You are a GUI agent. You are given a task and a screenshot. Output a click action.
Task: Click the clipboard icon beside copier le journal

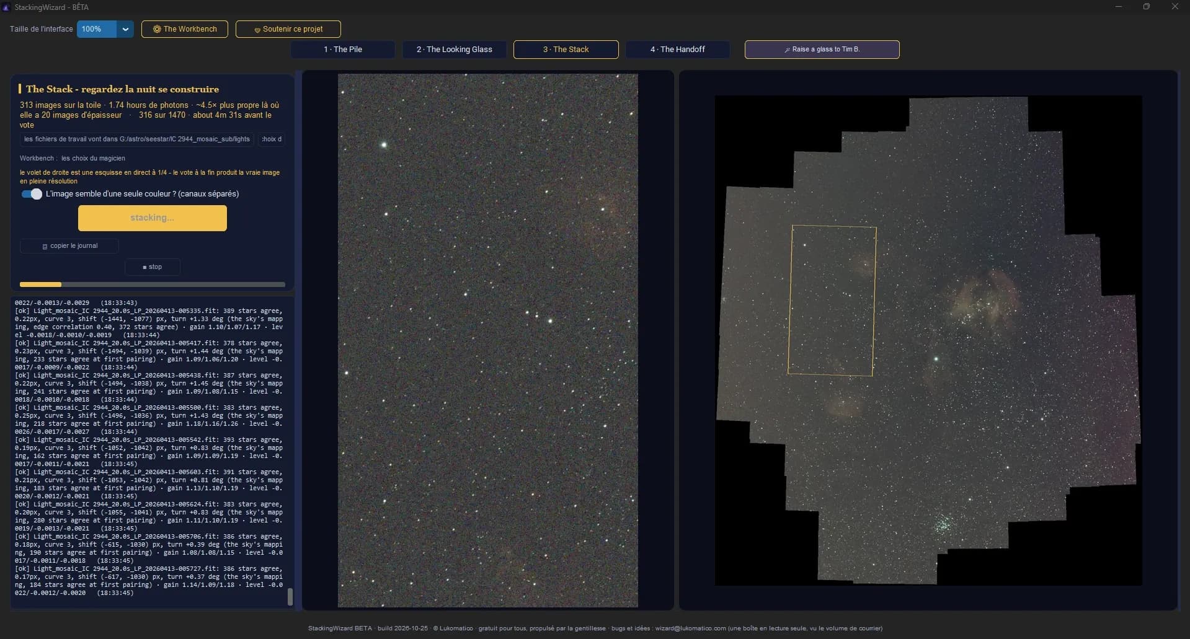(x=45, y=247)
